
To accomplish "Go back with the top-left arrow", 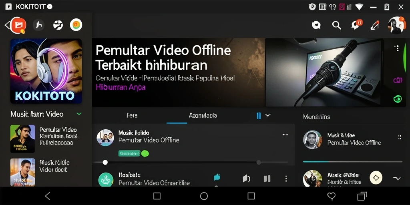I will click(x=7, y=25).
